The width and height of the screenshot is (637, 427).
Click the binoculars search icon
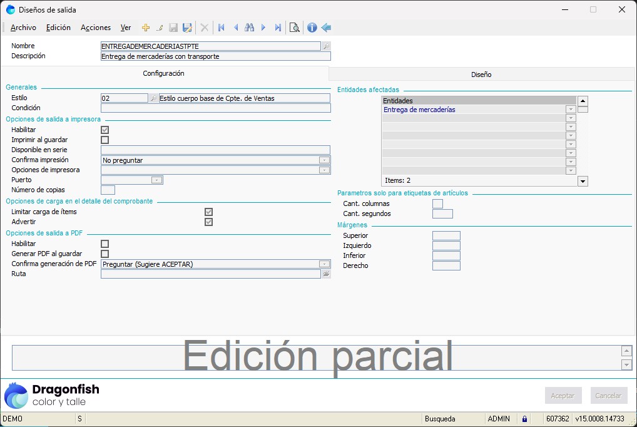point(249,28)
